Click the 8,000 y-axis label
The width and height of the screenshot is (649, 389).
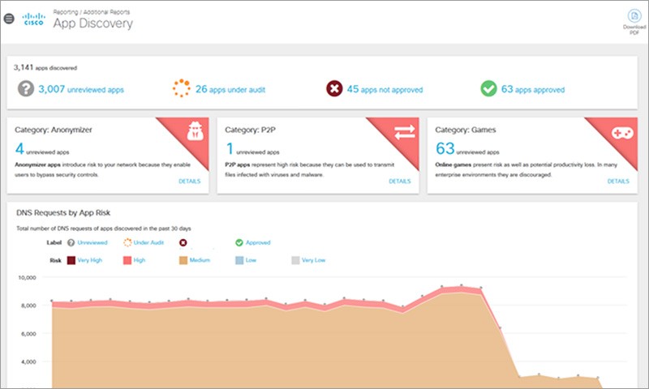pos(28,306)
